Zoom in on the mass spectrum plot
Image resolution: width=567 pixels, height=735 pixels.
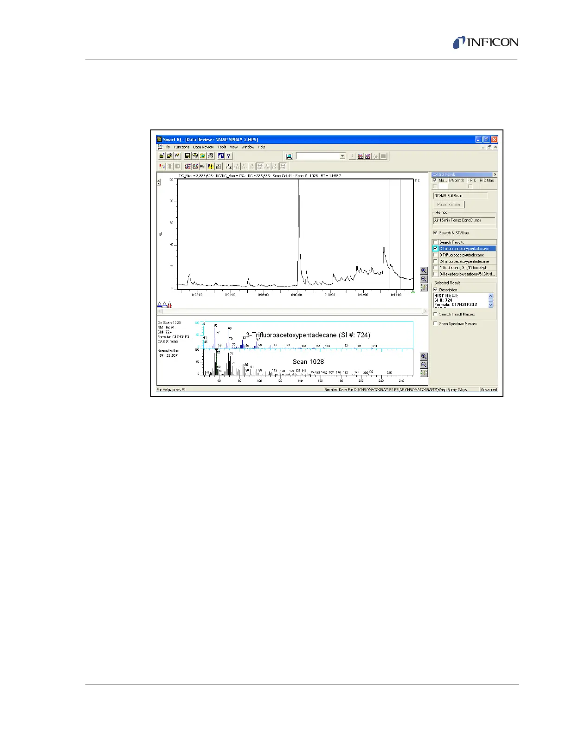[x=424, y=356]
